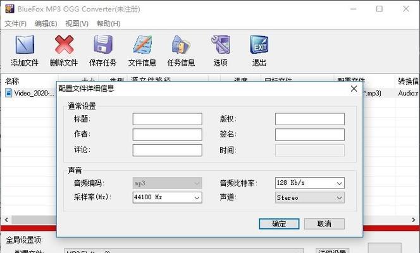The image size is (420, 253).
Task: Click the Video_2020 file icon in list
Action: [9, 93]
